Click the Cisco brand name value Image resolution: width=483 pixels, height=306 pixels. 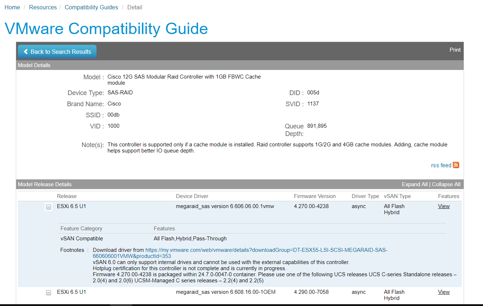pyautogui.click(x=114, y=104)
